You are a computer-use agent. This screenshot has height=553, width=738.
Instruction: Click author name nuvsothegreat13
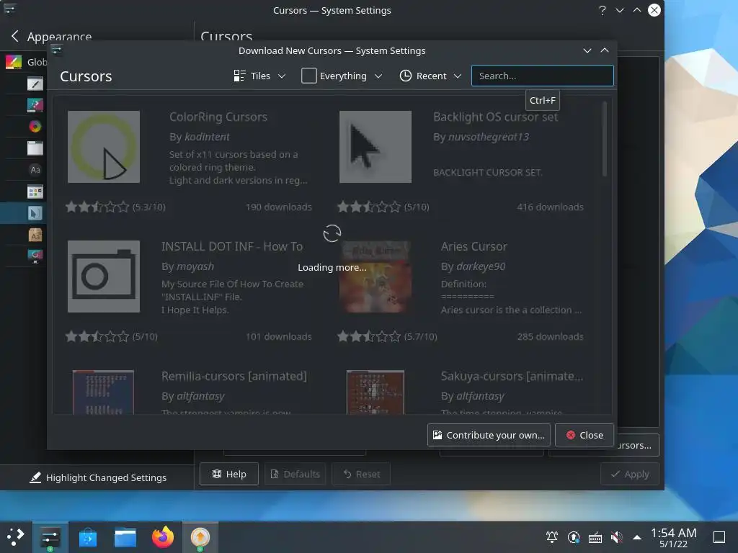pyautogui.click(x=489, y=137)
